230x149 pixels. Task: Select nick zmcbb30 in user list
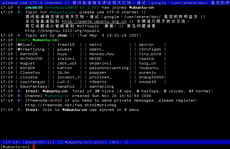[x=147, y=82]
